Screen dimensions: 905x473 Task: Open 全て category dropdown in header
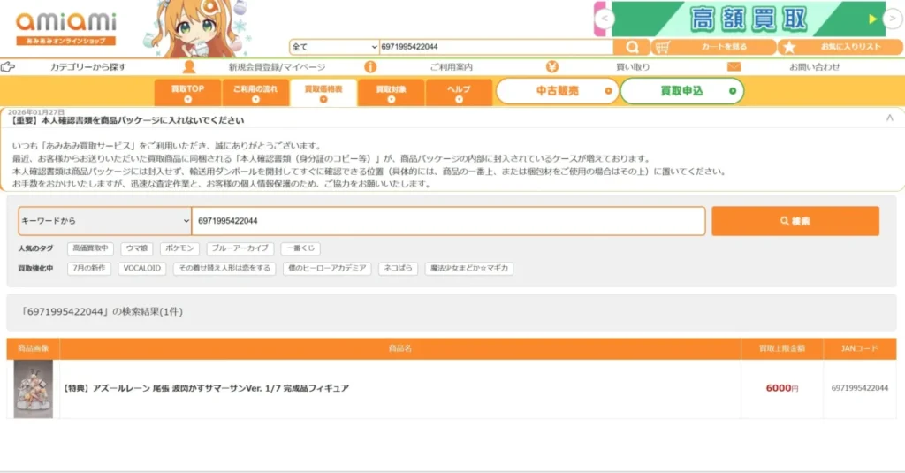pos(334,47)
